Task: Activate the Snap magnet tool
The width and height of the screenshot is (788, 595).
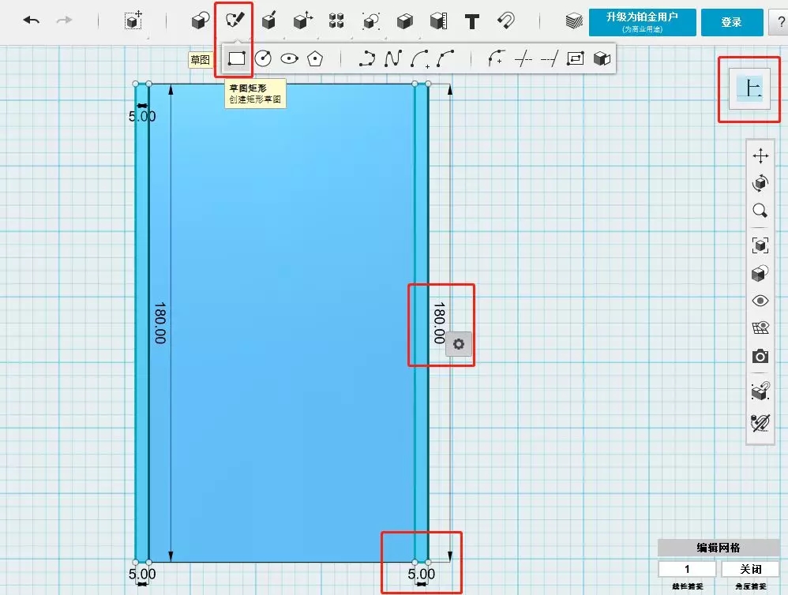Action: click(x=506, y=21)
